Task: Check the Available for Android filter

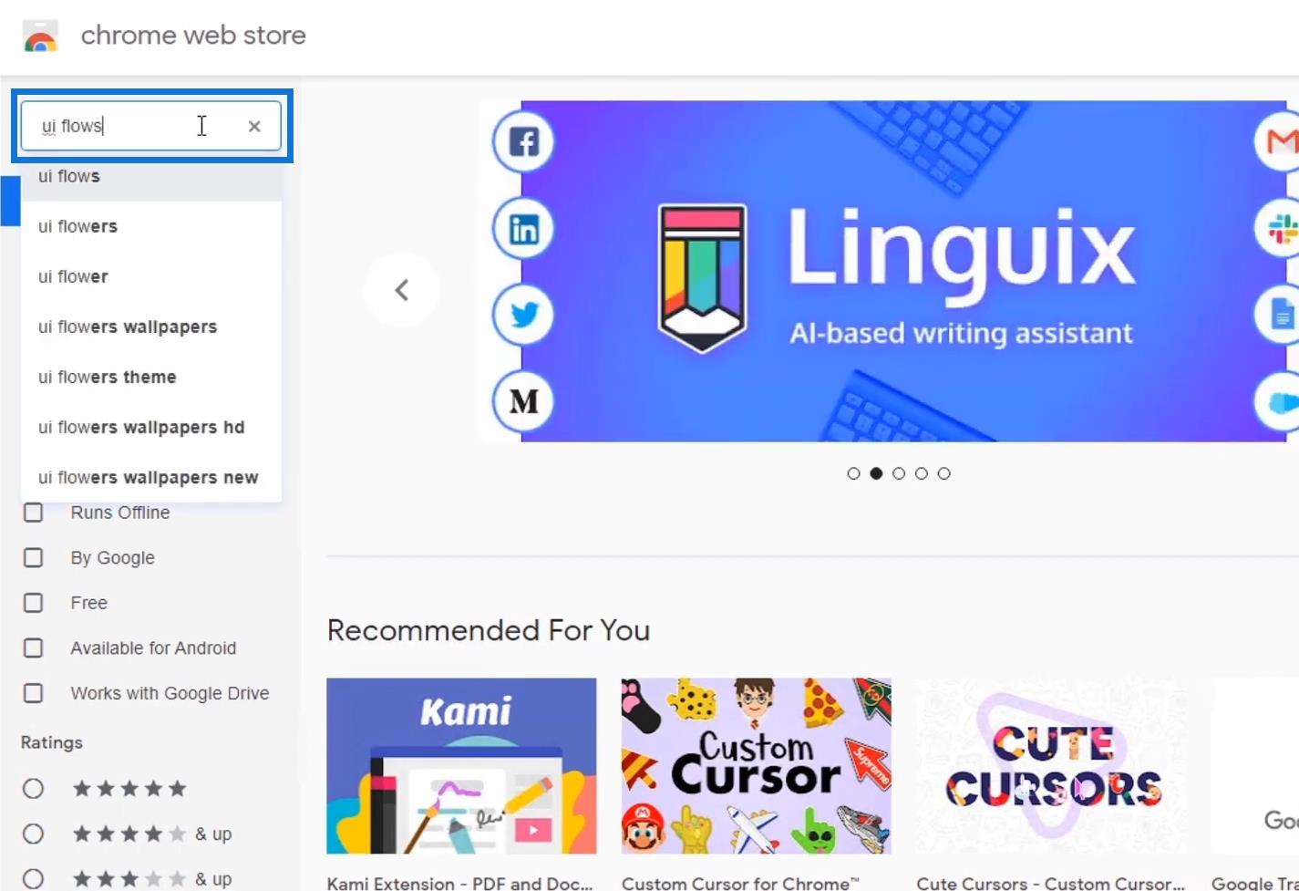Action: click(x=33, y=648)
